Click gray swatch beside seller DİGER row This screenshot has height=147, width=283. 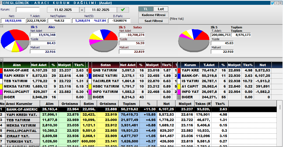coord(90,97)
